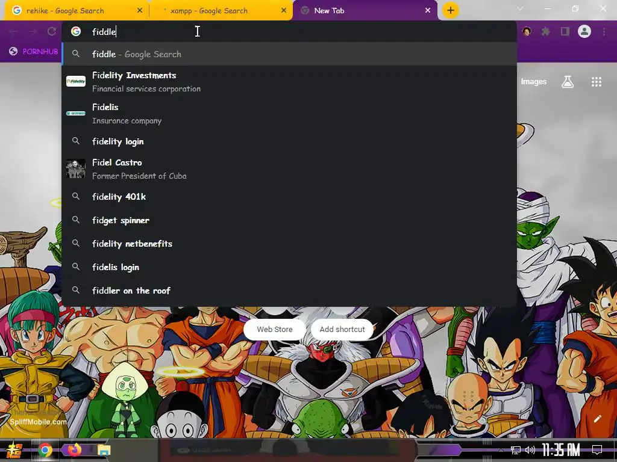Select the fiddler on the roof suggestion
The width and height of the screenshot is (617, 462).
click(x=289, y=291)
